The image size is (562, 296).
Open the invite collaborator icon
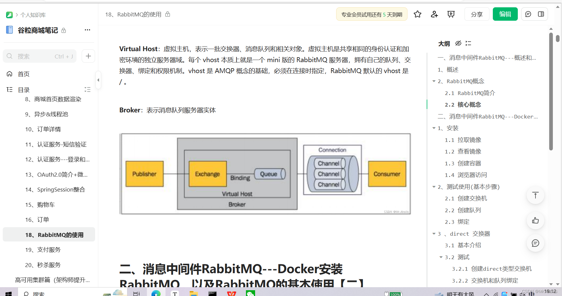coord(434,14)
